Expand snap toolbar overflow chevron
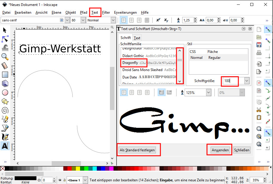This screenshot has width=273, height=184. point(268,162)
